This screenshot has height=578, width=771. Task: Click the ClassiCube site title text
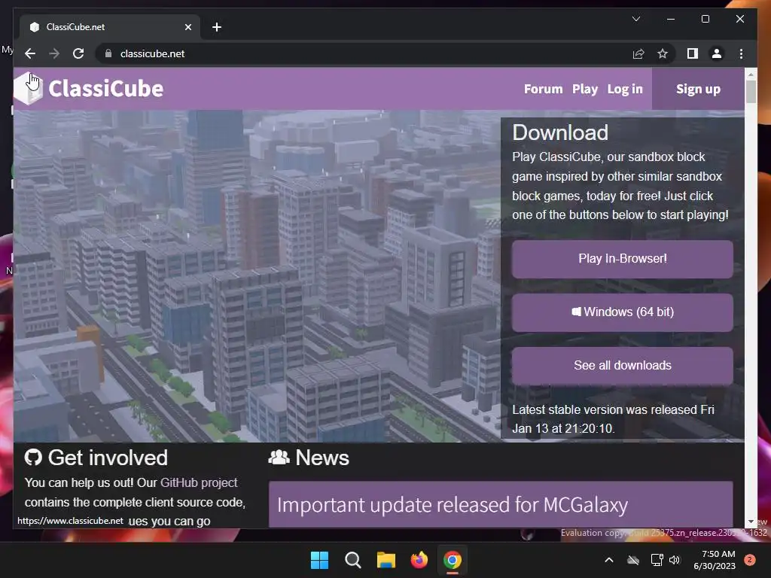(x=105, y=89)
